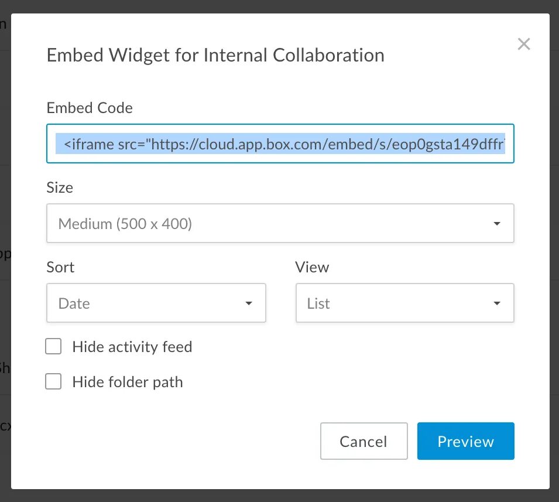The image size is (559, 502).
Task: Close the Embed Widget dialog with the X
Action: click(x=524, y=44)
